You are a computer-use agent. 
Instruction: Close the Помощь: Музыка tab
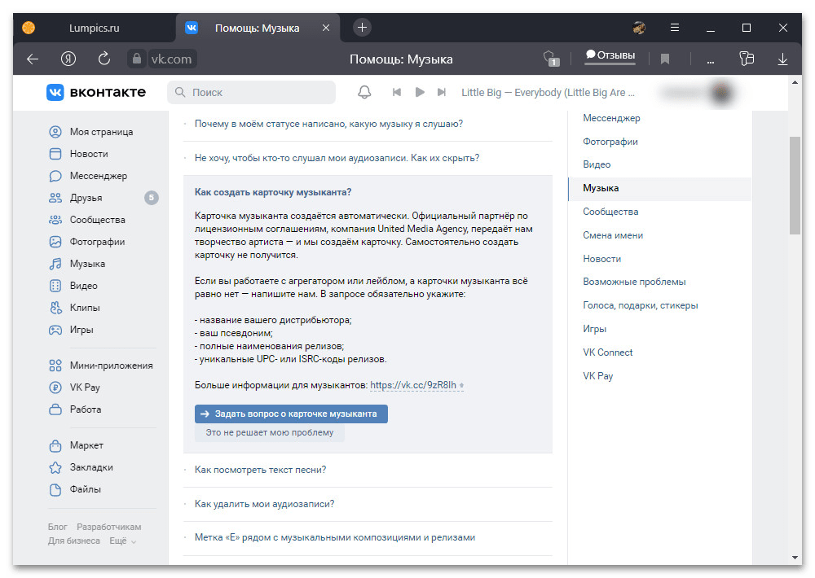point(326,28)
